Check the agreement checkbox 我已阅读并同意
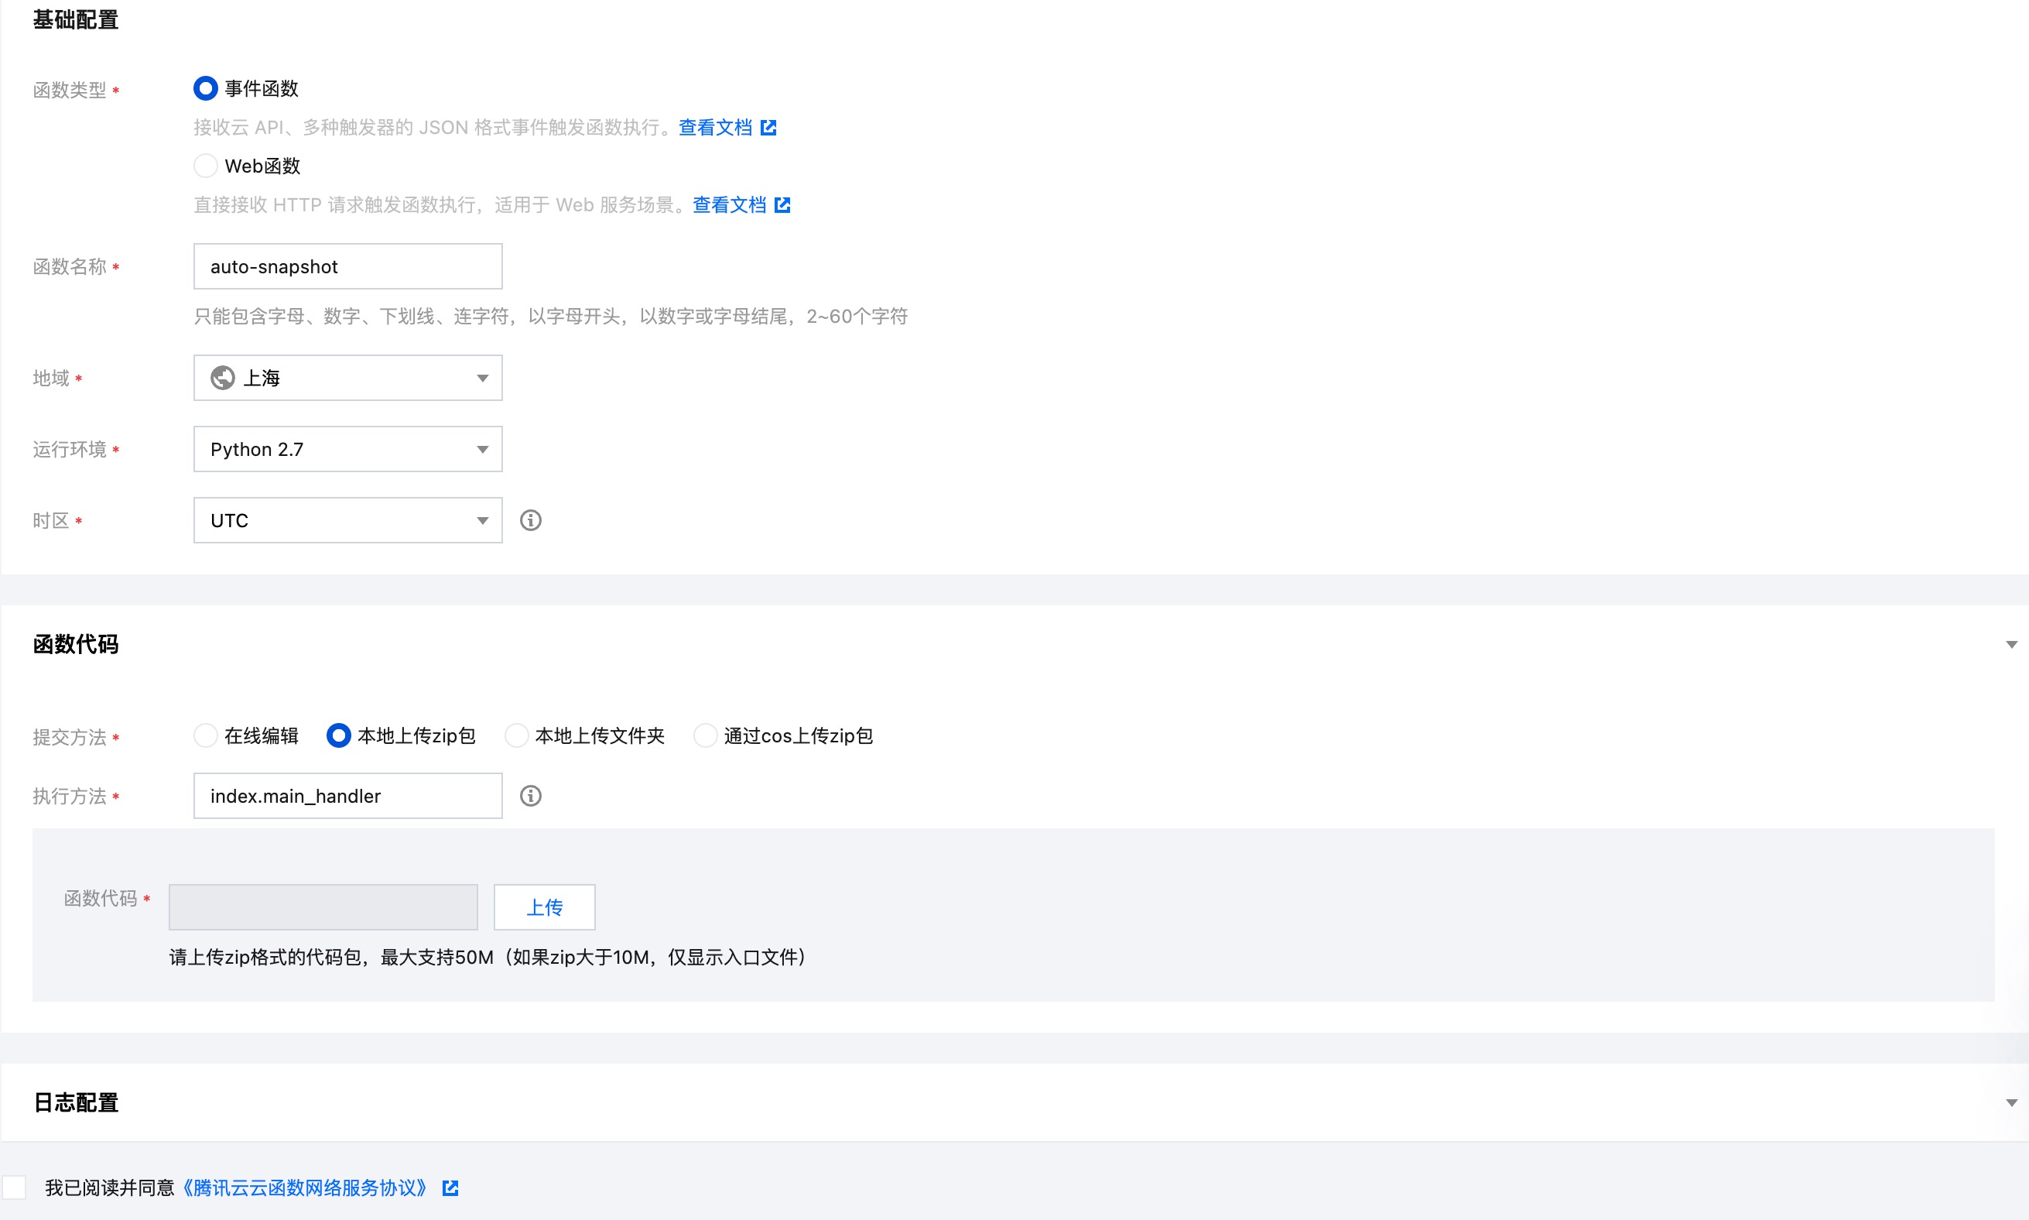The height and width of the screenshot is (1220, 2029). click(14, 1188)
